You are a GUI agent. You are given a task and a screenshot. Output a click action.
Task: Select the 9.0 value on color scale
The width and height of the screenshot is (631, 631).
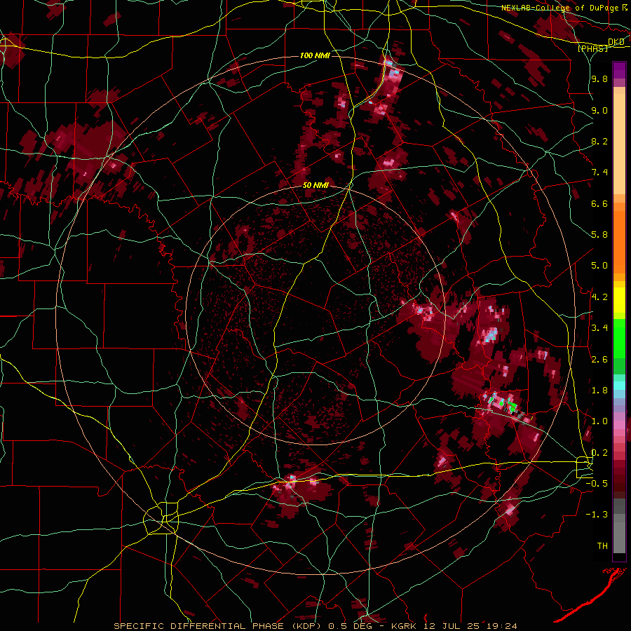click(599, 110)
